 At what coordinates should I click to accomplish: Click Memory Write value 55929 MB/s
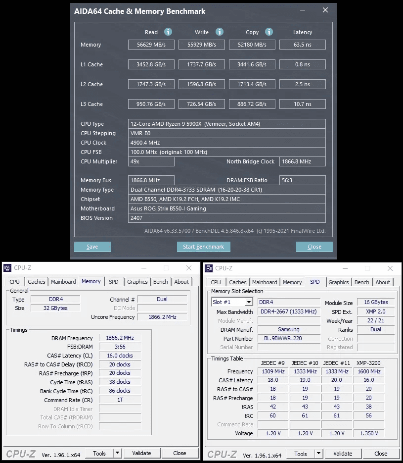point(202,45)
